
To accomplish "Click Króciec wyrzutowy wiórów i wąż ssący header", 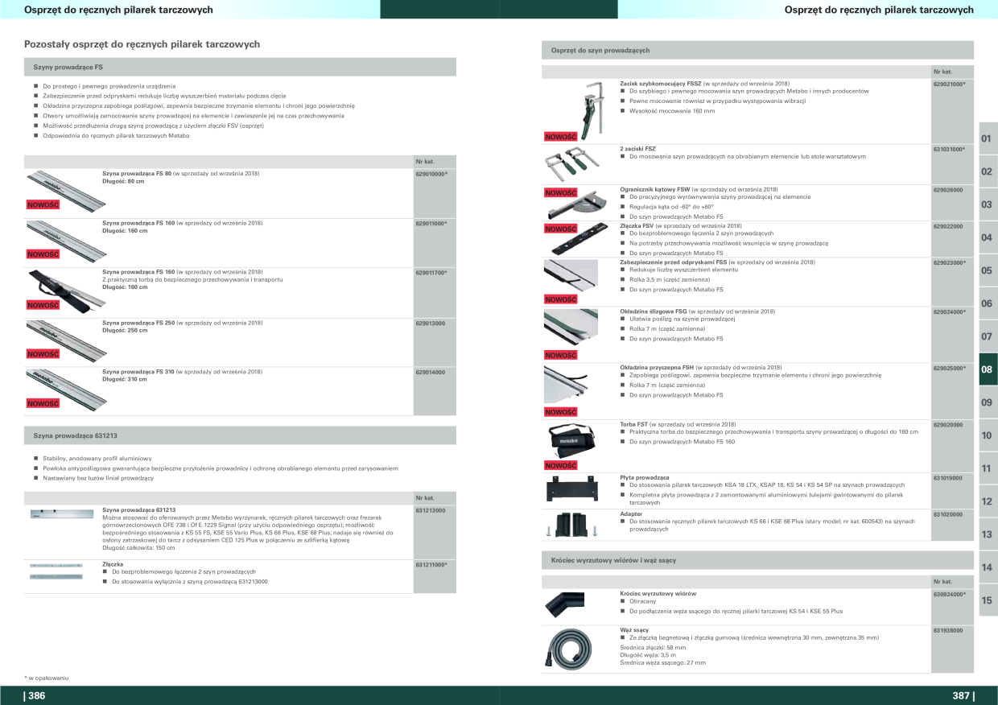I will 757,559.
